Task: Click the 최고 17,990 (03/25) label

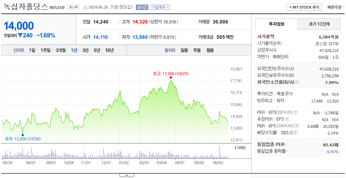Action: tap(171, 74)
